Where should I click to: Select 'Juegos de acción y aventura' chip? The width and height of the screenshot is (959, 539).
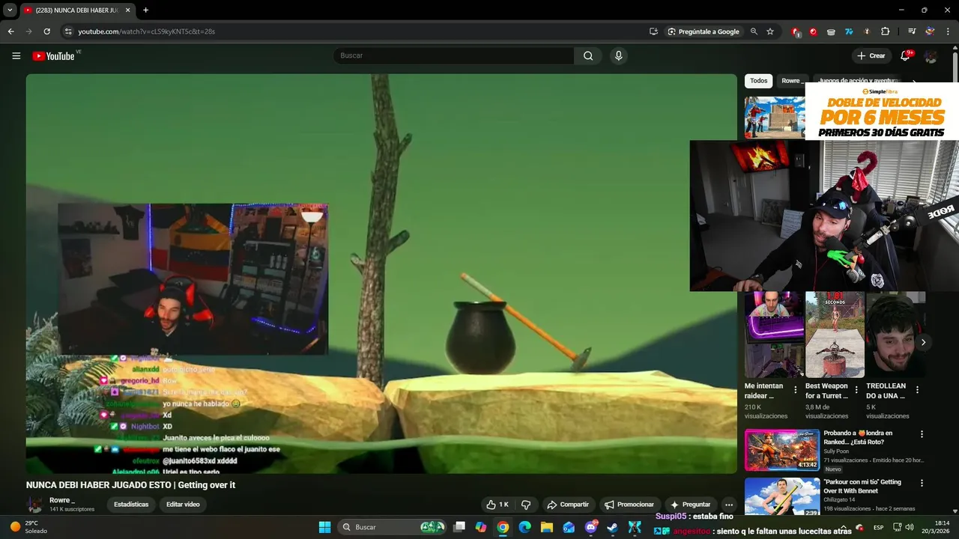[859, 81]
